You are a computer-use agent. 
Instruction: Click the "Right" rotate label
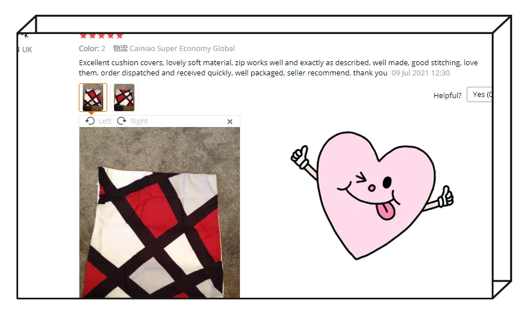(139, 121)
